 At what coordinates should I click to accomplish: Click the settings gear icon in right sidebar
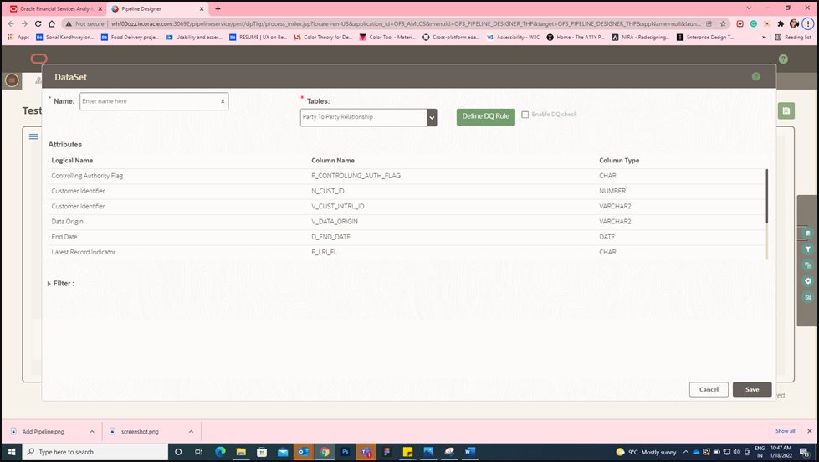tap(807, 281)
